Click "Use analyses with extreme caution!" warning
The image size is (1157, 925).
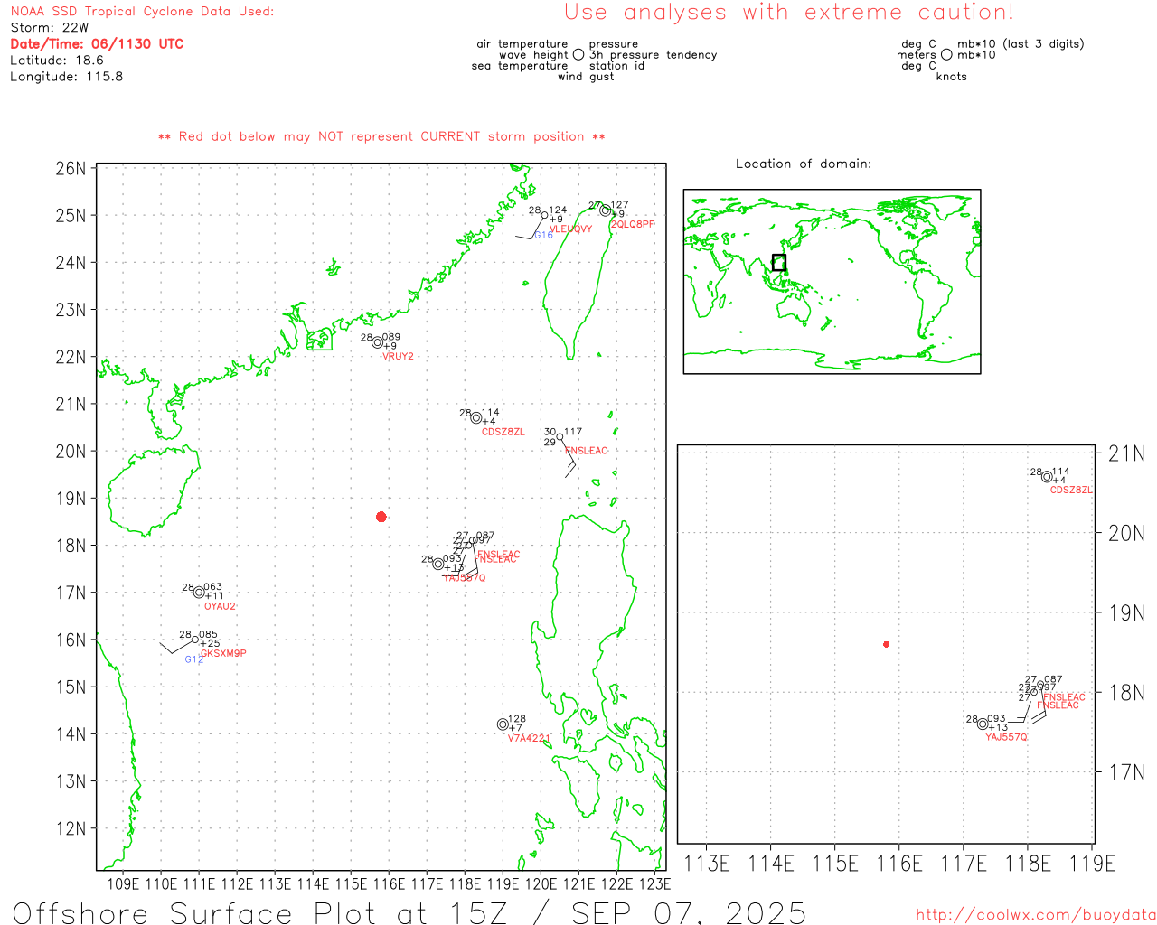789,12
